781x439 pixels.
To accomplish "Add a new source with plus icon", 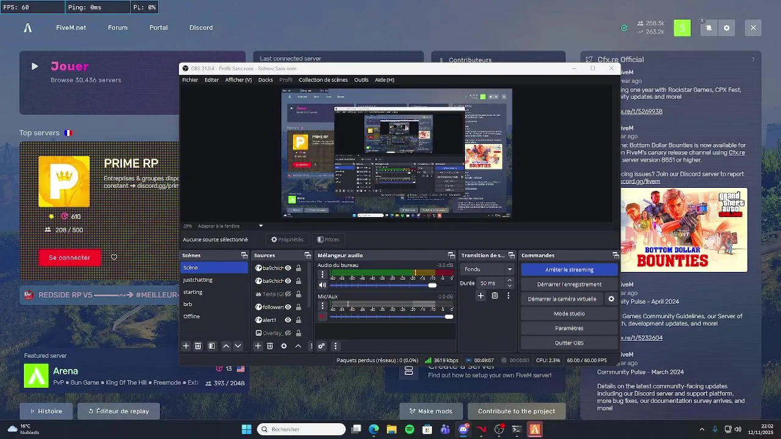I will click(257, 346).
